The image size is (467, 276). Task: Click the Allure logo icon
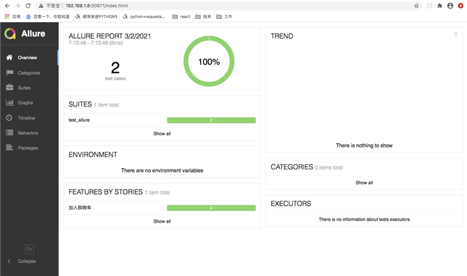coord(10,34)
